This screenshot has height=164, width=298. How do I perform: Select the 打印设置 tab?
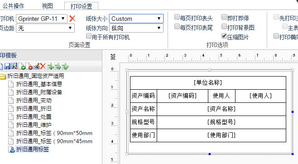[82, 6]
